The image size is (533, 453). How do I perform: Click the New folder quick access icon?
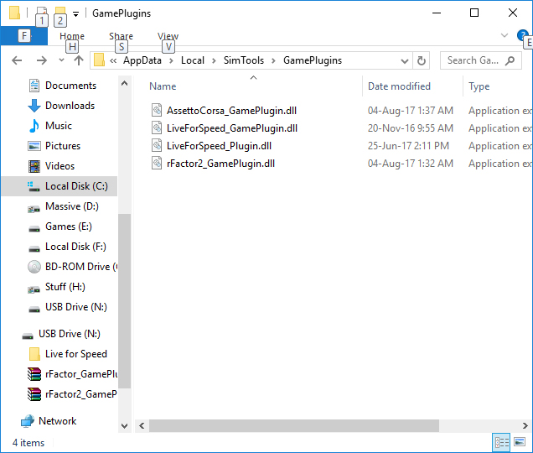tap(60, 13)
